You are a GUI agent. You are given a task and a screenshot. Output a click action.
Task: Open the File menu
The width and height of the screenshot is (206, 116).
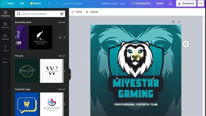point(22,4)
